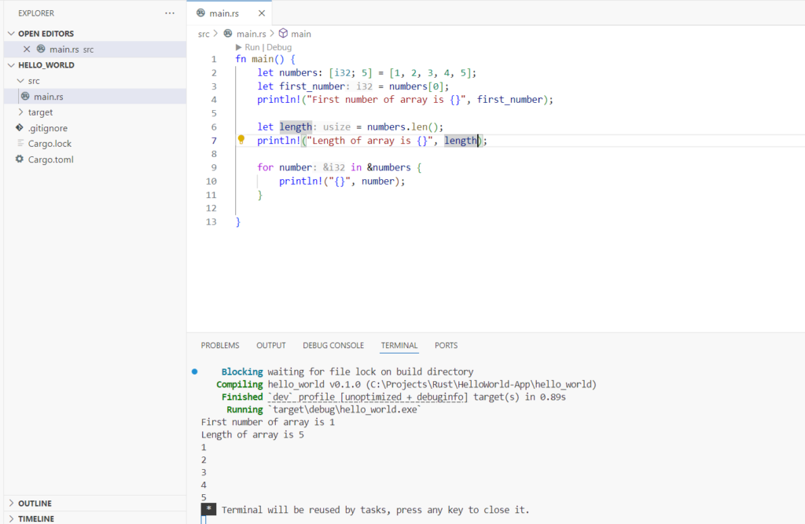The width and height of the screenshot is (805, 524).
Task: Open Cargo.toml file in Explorer
Action: click(x=95, y=159)
